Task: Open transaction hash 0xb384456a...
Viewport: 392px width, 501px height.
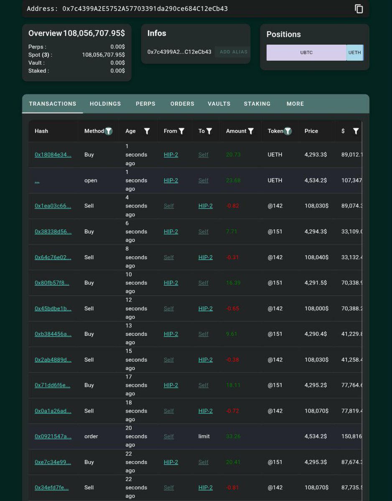Action: [53, 334]
